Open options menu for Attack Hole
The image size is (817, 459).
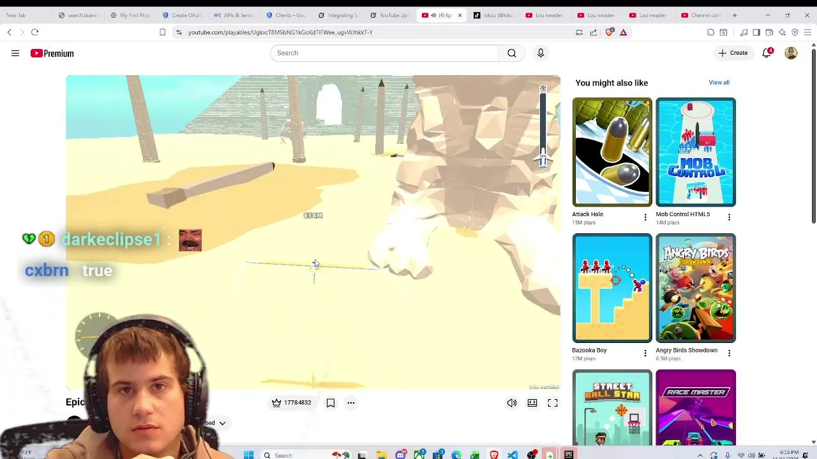click(645, 217)
